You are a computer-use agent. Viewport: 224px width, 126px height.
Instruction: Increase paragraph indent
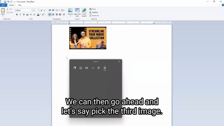(53, 10)
